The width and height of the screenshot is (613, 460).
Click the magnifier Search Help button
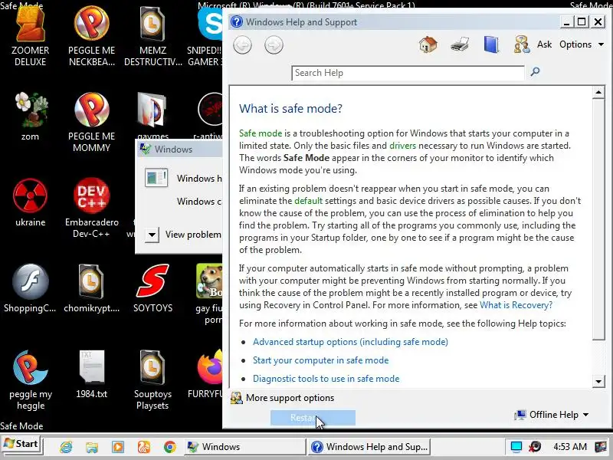click(x=535, y=72)
